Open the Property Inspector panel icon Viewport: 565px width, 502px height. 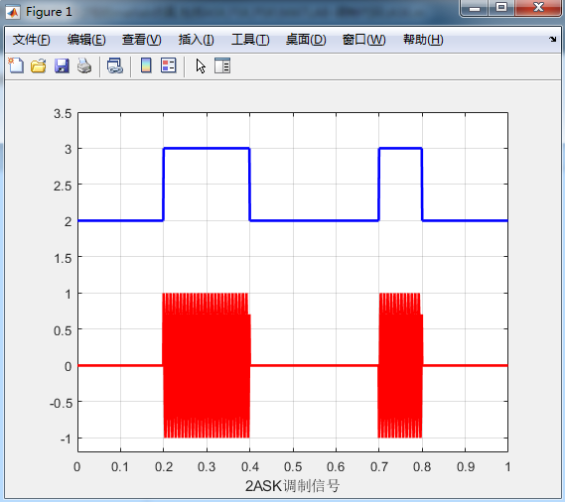pos(222,65)
